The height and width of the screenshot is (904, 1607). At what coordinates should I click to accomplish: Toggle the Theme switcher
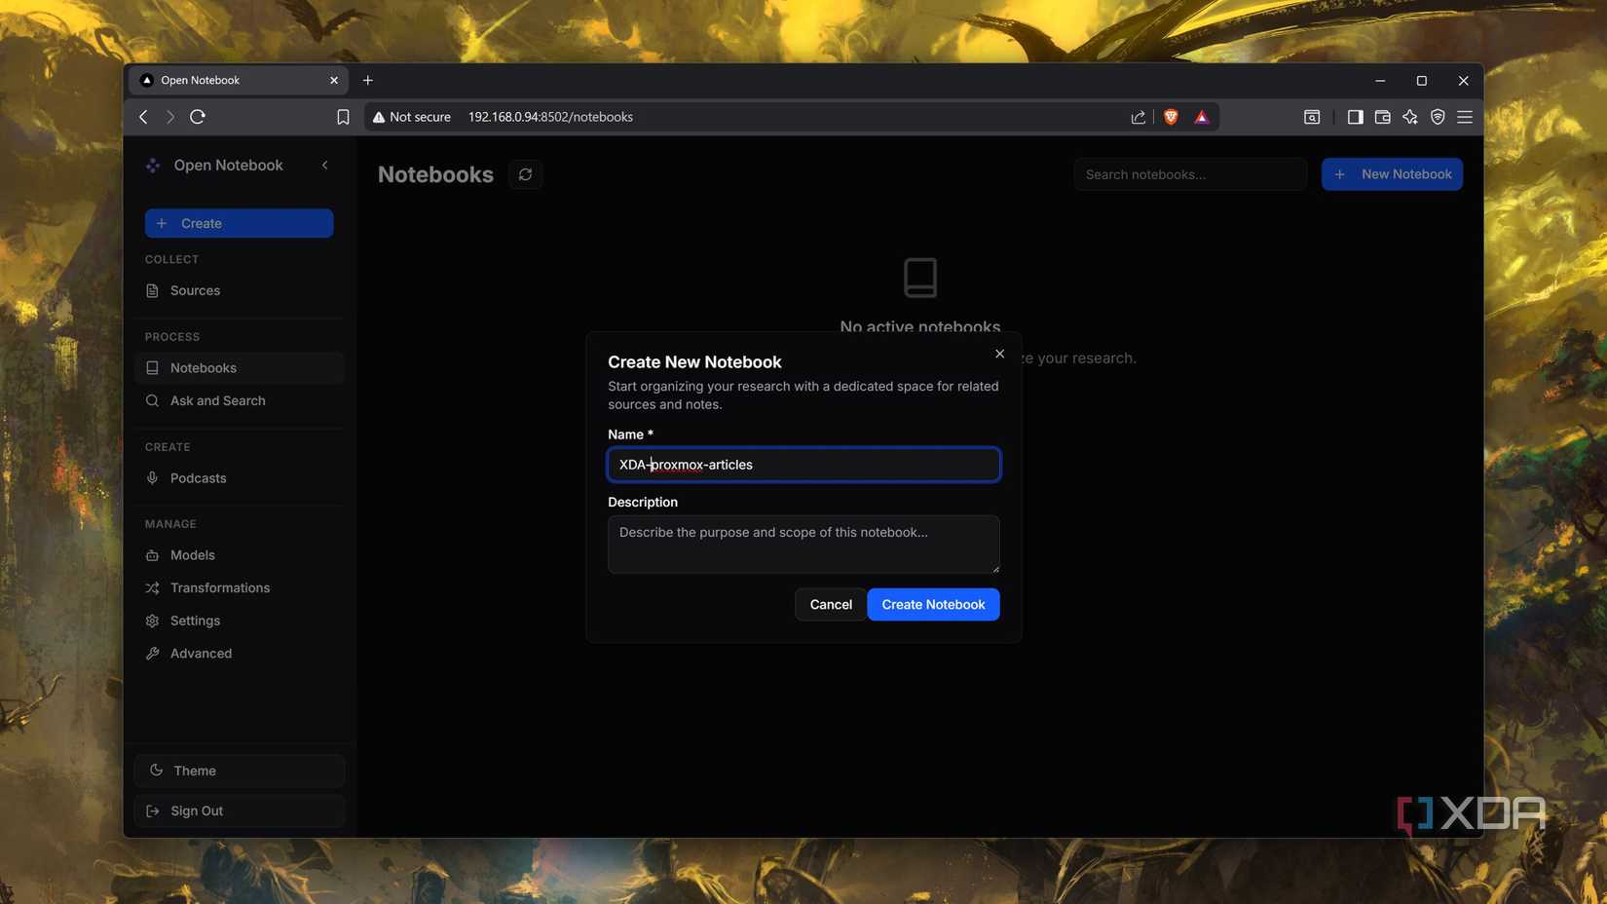click(x=240, y=771)
